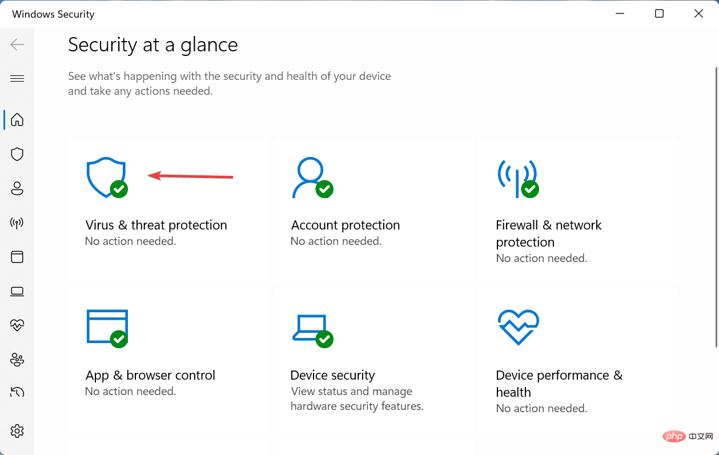
Task: Select the Account protection person icon in sidebar
Action: pyautogui.click(x=17, y=188)
